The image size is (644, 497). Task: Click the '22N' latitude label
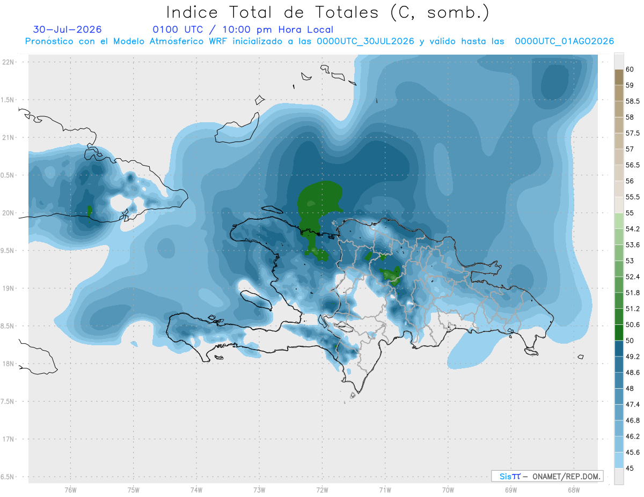(8, 62)
